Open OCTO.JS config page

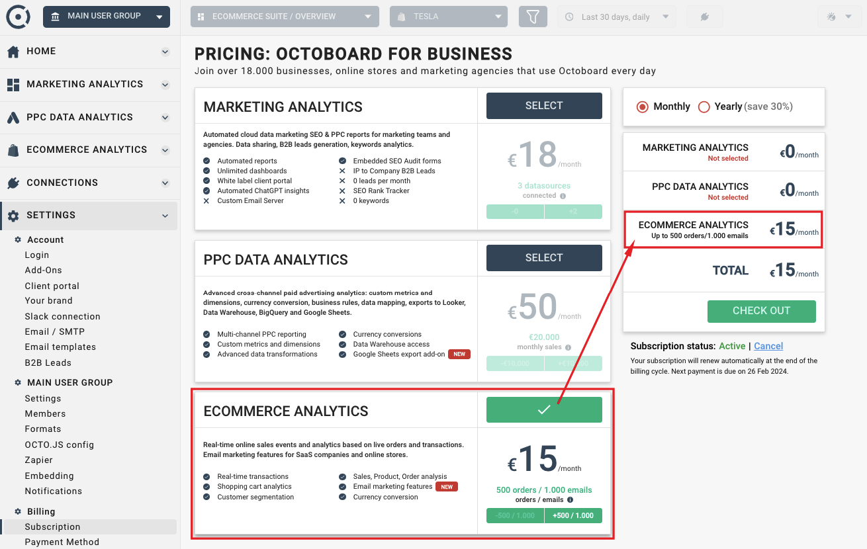click(60, 444)
